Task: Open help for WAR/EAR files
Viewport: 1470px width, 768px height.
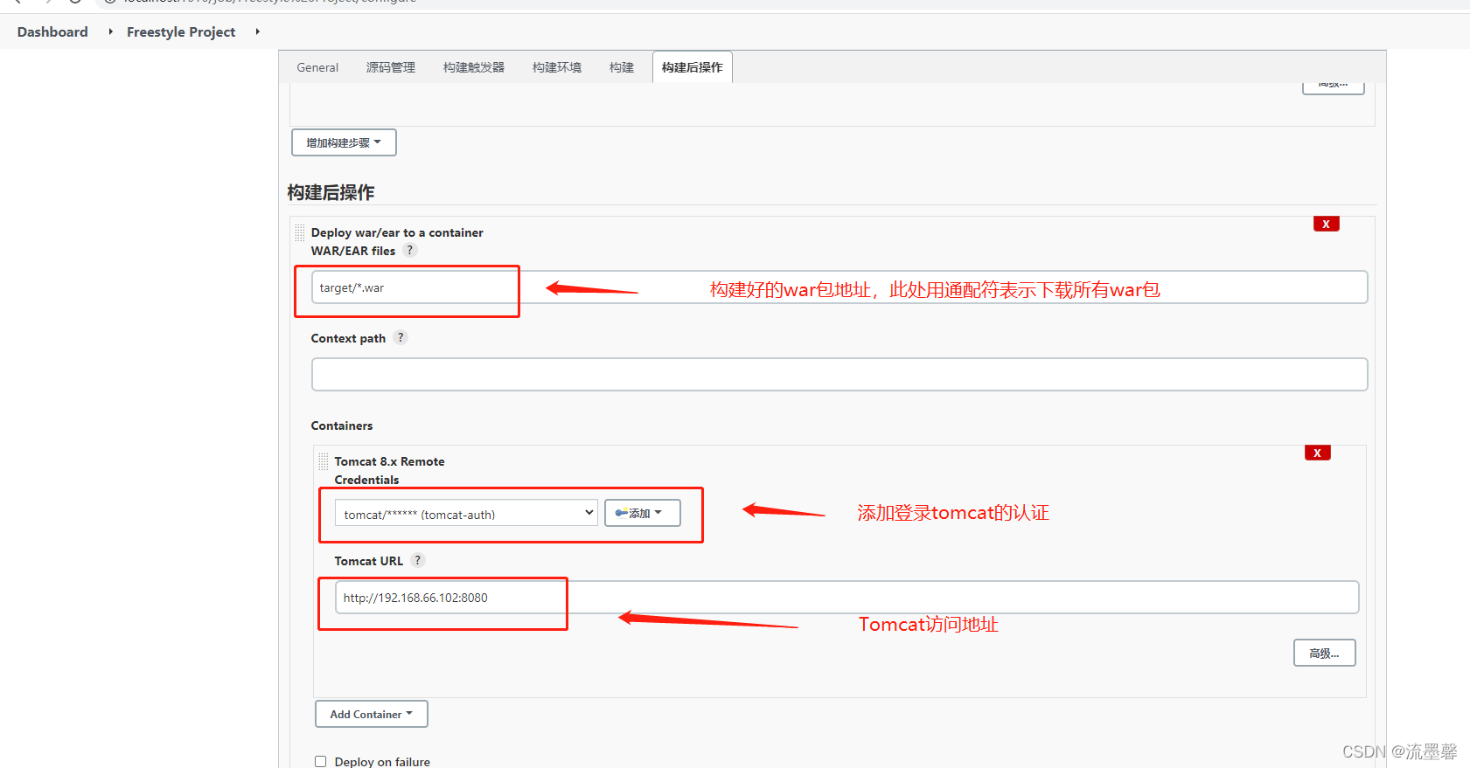Action: coord(410,251)
